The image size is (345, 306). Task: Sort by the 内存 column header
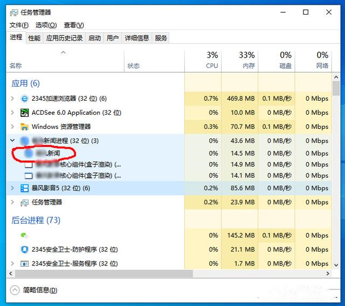[239, 61]
